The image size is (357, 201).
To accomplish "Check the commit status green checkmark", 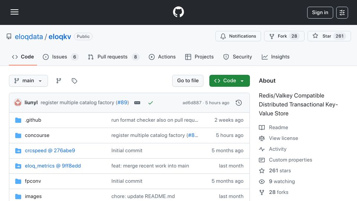I will (151, 103).
